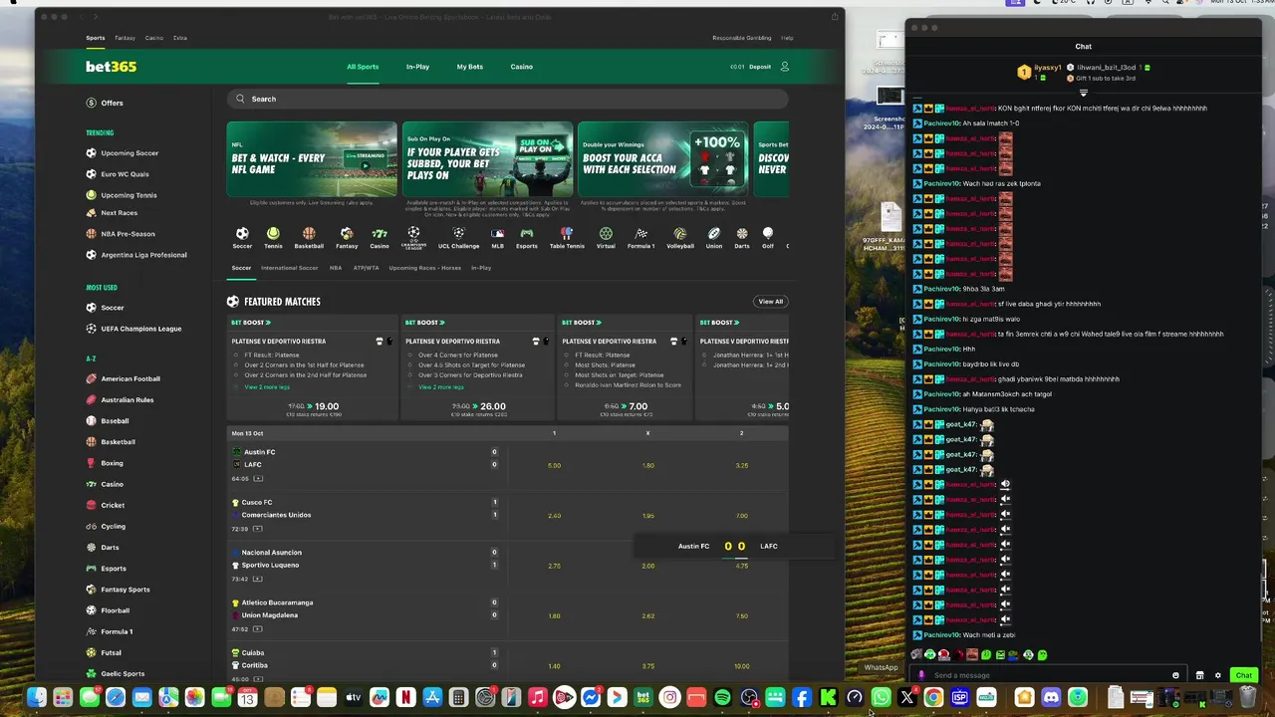Image resolution: width=1275 pixels, height=717 pixels.
Task: Select the Table Tennis icon
Action: coord(567,234)
